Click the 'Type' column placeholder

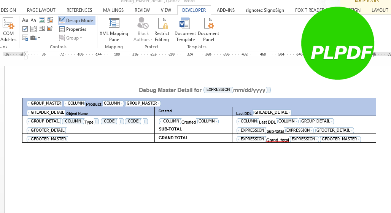[89, 122]
